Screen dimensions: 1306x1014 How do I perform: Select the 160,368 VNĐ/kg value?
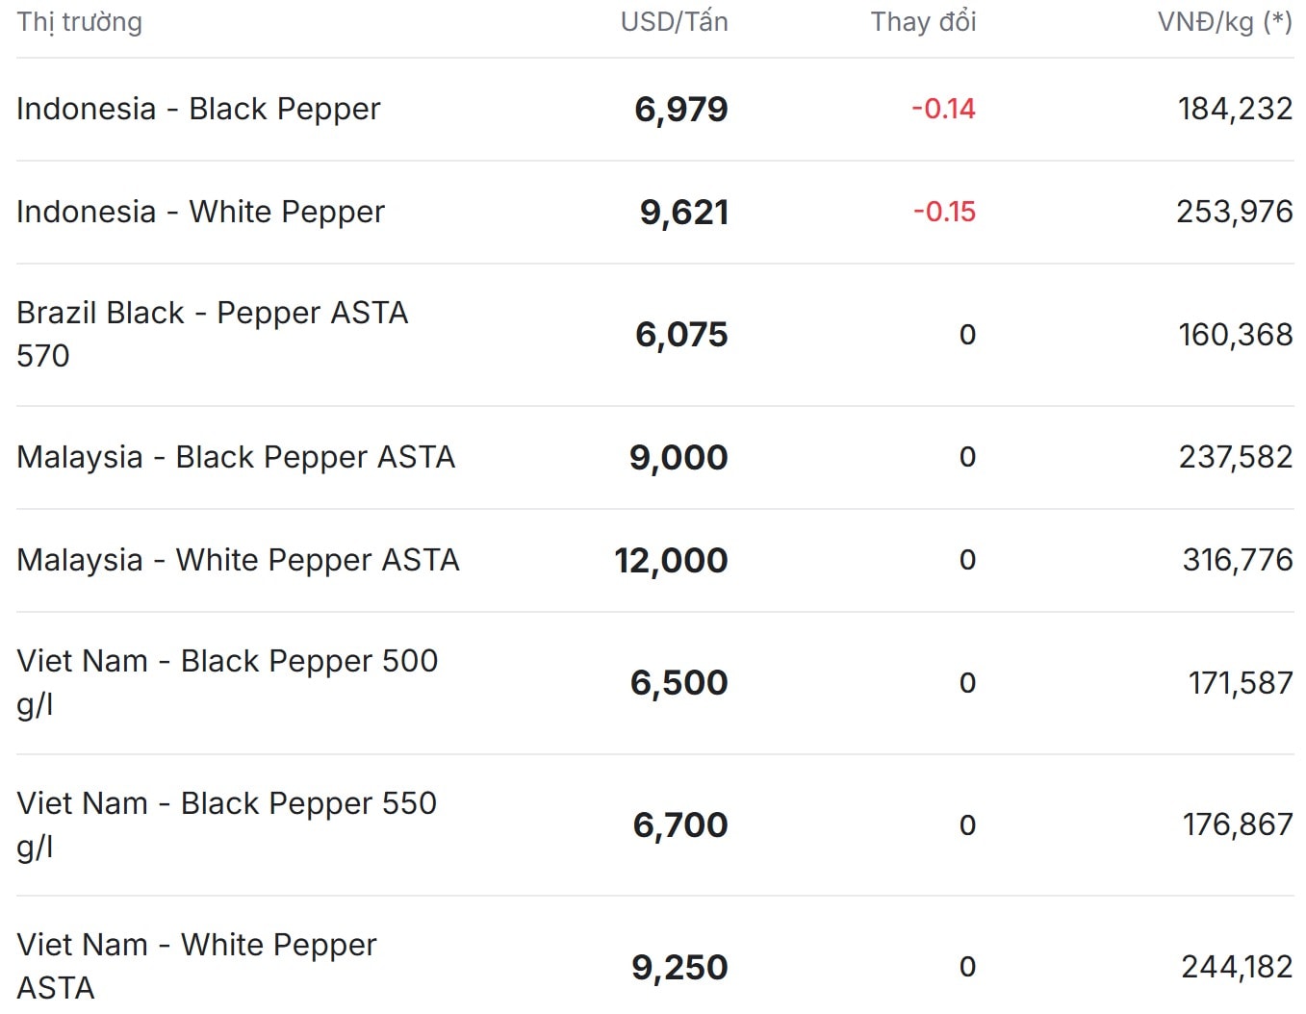1235,335
